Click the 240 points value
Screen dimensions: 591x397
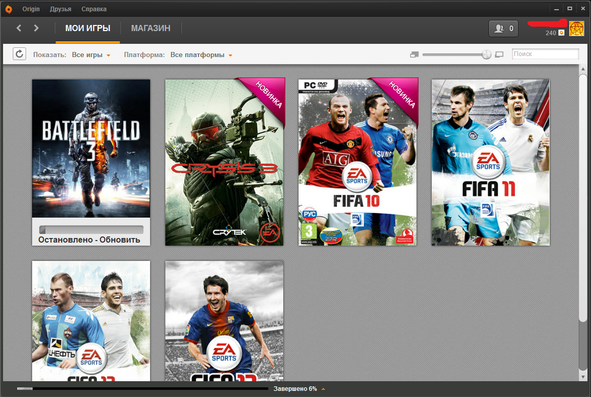[x=551, y=33]
